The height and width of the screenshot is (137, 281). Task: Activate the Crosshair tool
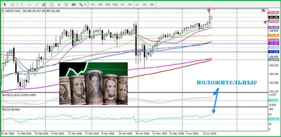[12, 4]
